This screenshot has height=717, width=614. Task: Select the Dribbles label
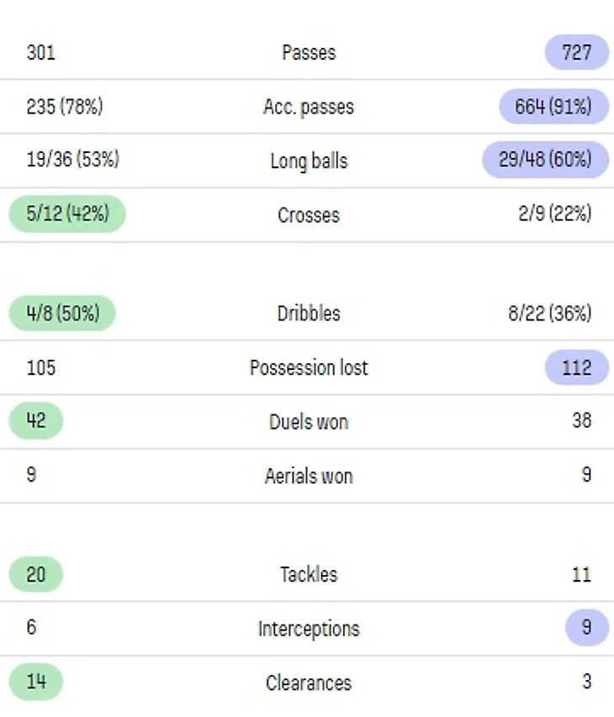308,314
